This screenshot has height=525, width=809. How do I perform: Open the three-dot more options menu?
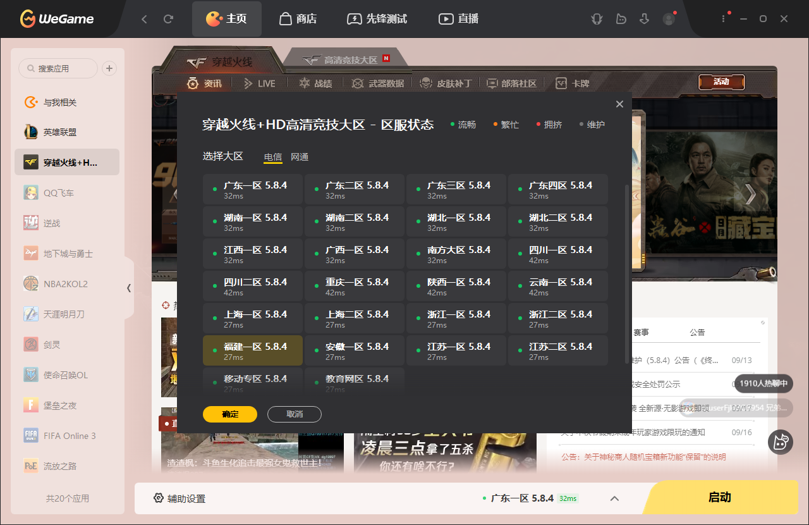pos(724,19)
